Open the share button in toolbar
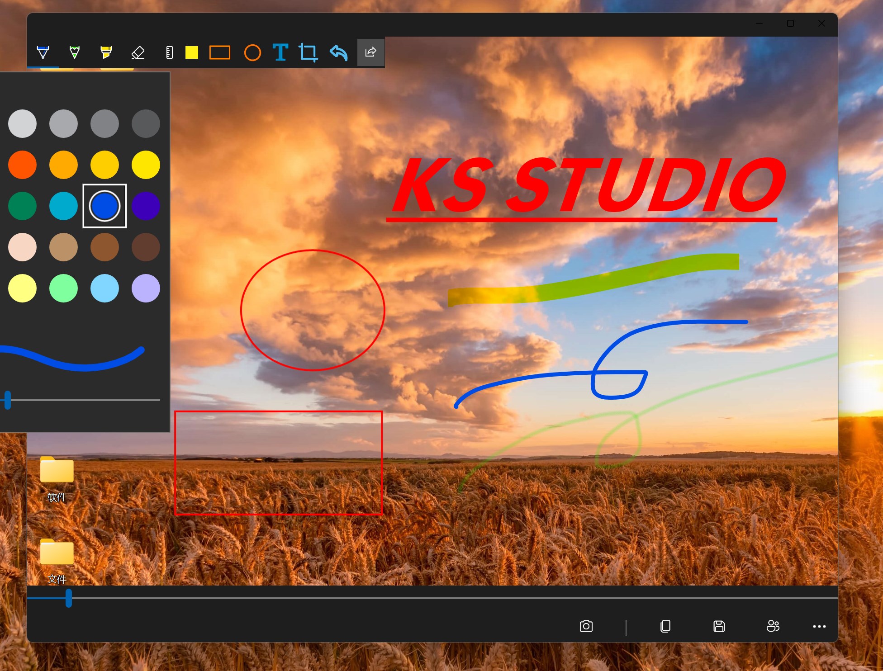Image resolution: width=883 pixels, height=671 pixels. coord(370,52)
